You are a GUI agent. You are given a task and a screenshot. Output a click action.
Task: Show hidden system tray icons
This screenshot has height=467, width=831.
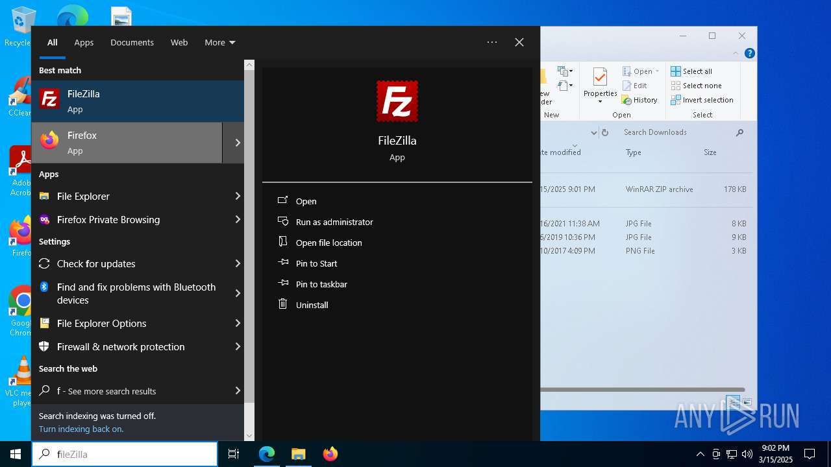(700, 454)
